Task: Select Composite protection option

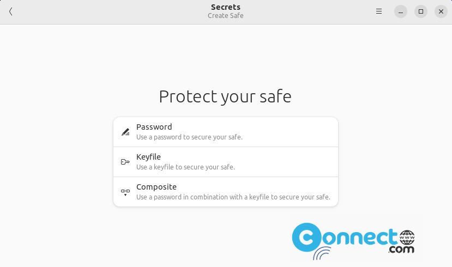Action: pyautogui.click(x=226, y=192)
